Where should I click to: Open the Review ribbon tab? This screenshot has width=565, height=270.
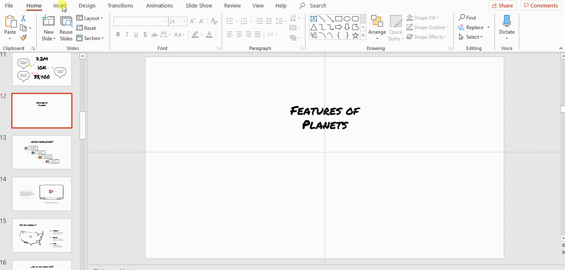tap(232, 5)
